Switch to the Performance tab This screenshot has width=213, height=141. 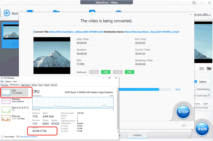(x=15, y=85)
